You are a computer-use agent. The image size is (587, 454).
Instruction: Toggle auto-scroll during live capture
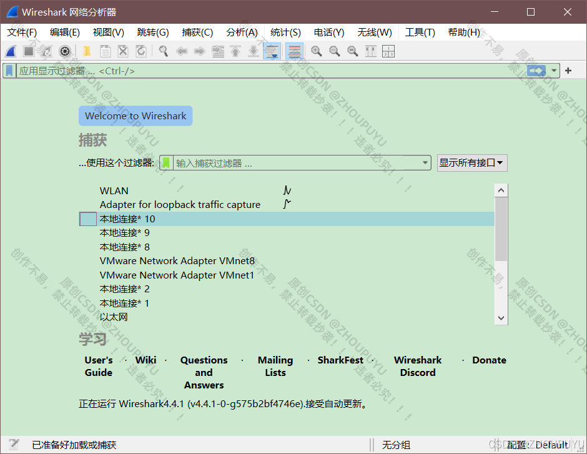(x=272, y=51)
